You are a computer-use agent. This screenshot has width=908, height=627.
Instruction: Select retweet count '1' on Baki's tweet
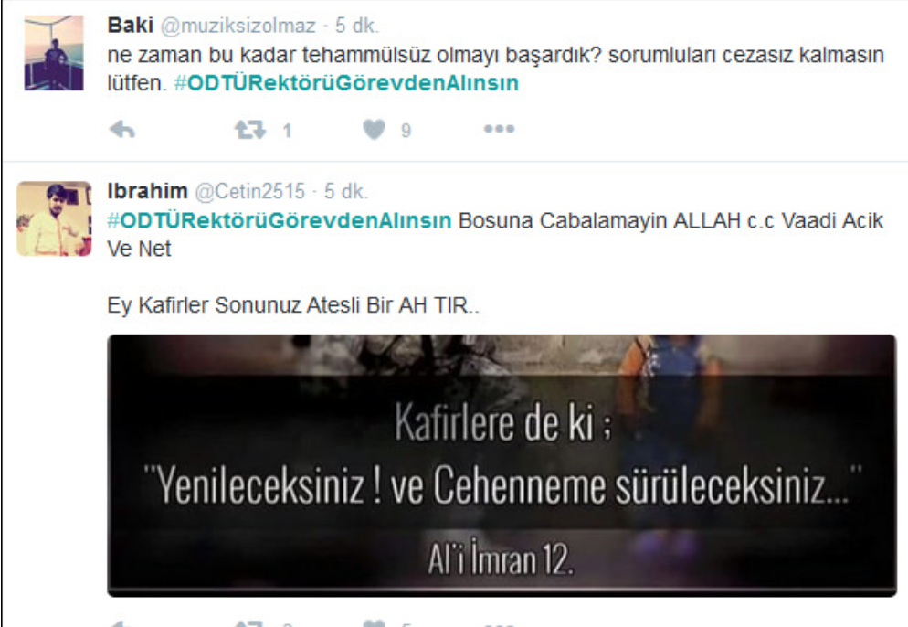click(x=287, y=131)
